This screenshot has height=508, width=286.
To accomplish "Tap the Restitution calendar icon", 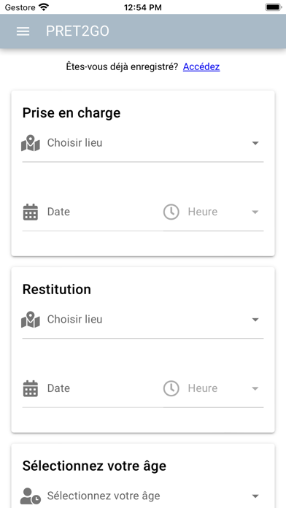I will pos(31,389).
